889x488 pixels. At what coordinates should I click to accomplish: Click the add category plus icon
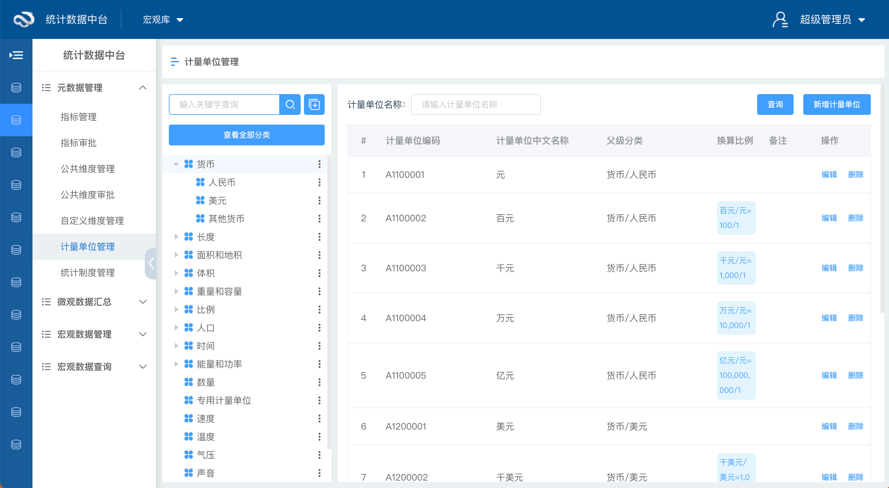(x=314, y=104)
